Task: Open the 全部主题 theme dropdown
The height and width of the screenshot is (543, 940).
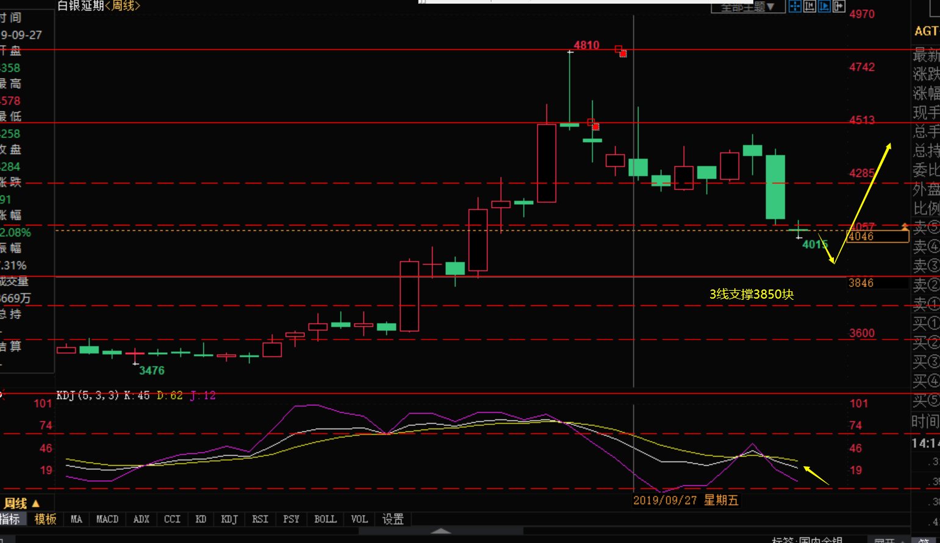Action: tap(748, 7)
